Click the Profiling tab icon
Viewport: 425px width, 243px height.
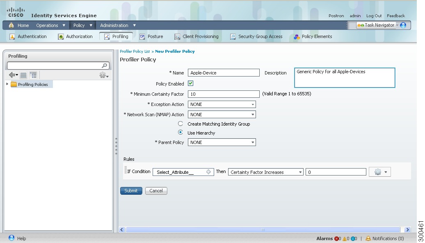point(107,37)
